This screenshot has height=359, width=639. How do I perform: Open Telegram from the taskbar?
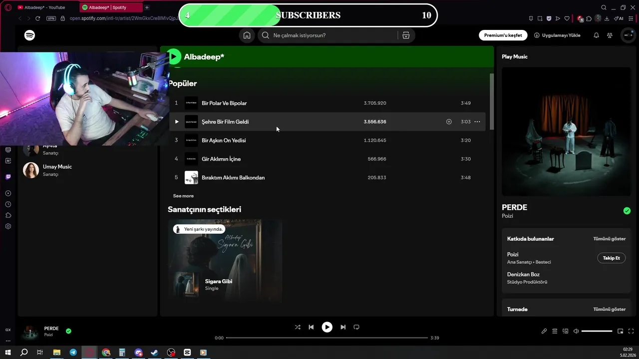[x=73, y=353]
